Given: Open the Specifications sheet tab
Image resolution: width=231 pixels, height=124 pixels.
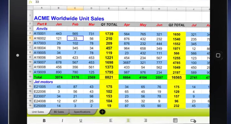Looking at the screenshot, I should (x=82, y=112).
